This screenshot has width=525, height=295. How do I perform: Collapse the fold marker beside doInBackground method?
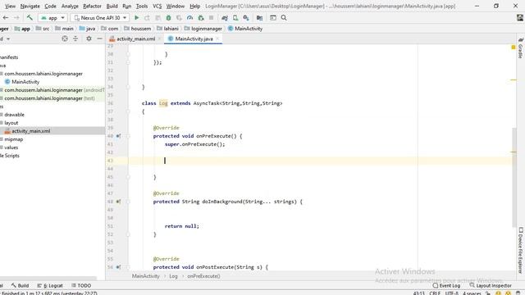point(128,202)
